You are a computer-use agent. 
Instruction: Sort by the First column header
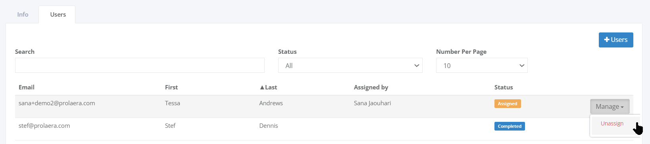[x=171, y=87]
